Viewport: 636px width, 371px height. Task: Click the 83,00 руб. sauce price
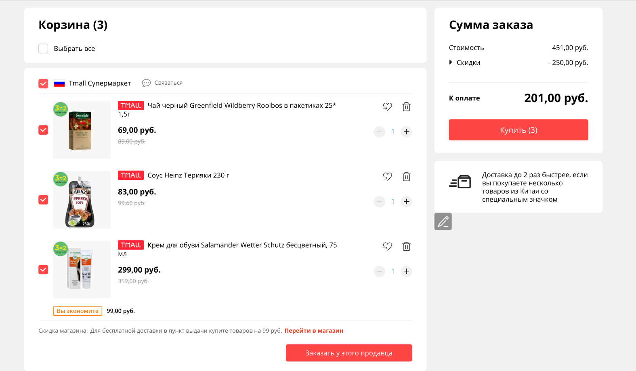tap(137, 192)
